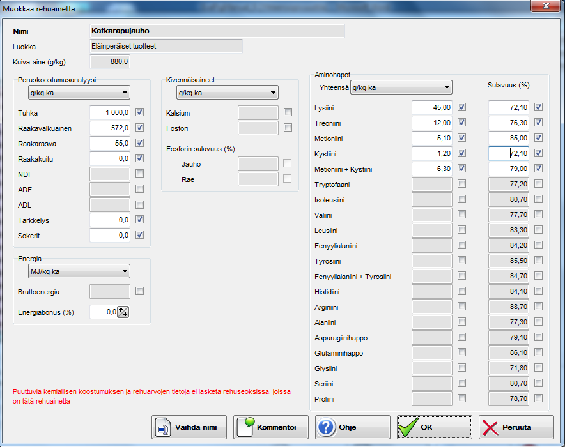Click the Treoniini Sulavuus field 76,30
The image size is (565, 447).
click(509, 123)
